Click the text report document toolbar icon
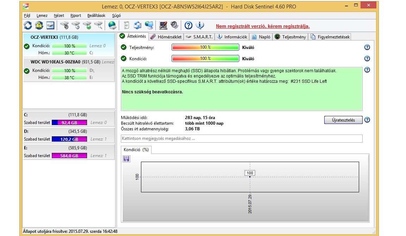This screenshot has height=236, width=406. pyautogui.click(x=127, y=25)
